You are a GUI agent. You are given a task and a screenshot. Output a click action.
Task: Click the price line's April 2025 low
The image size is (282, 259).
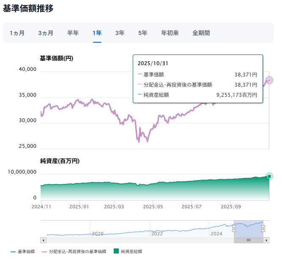139,142
